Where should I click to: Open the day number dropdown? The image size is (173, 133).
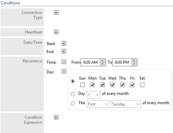pyautogui.click(x=93, y=95)
